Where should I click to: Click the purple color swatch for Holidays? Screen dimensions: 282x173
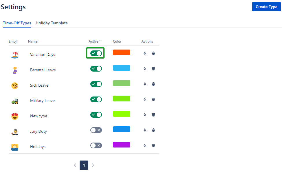[122, 145]
